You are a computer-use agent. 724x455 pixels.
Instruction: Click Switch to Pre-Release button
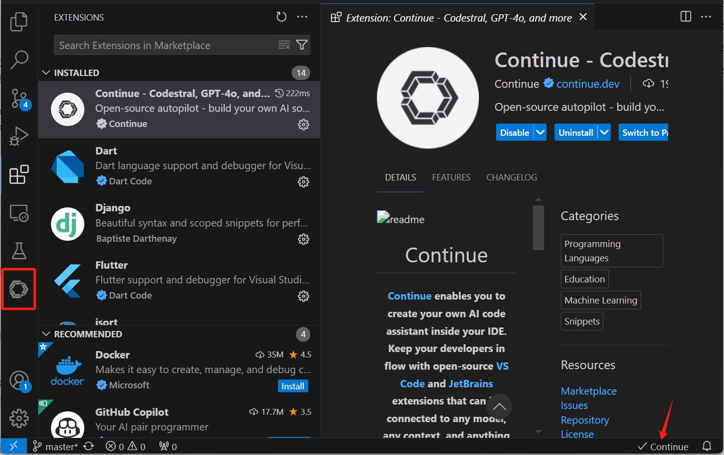point(644,132)
